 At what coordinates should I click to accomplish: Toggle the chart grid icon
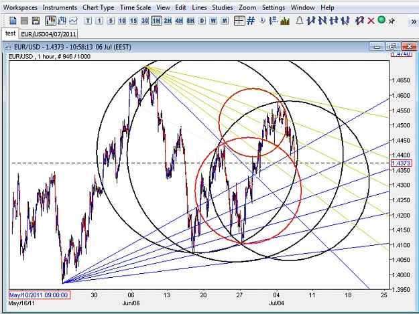[x=251, y=21]
